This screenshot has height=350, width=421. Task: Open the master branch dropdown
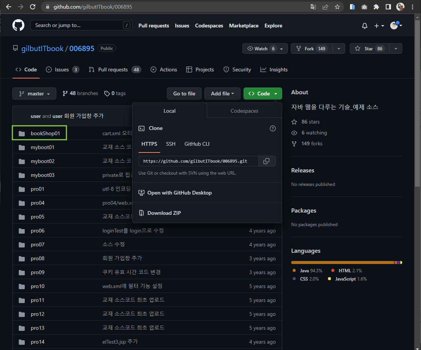click(35, 94)
